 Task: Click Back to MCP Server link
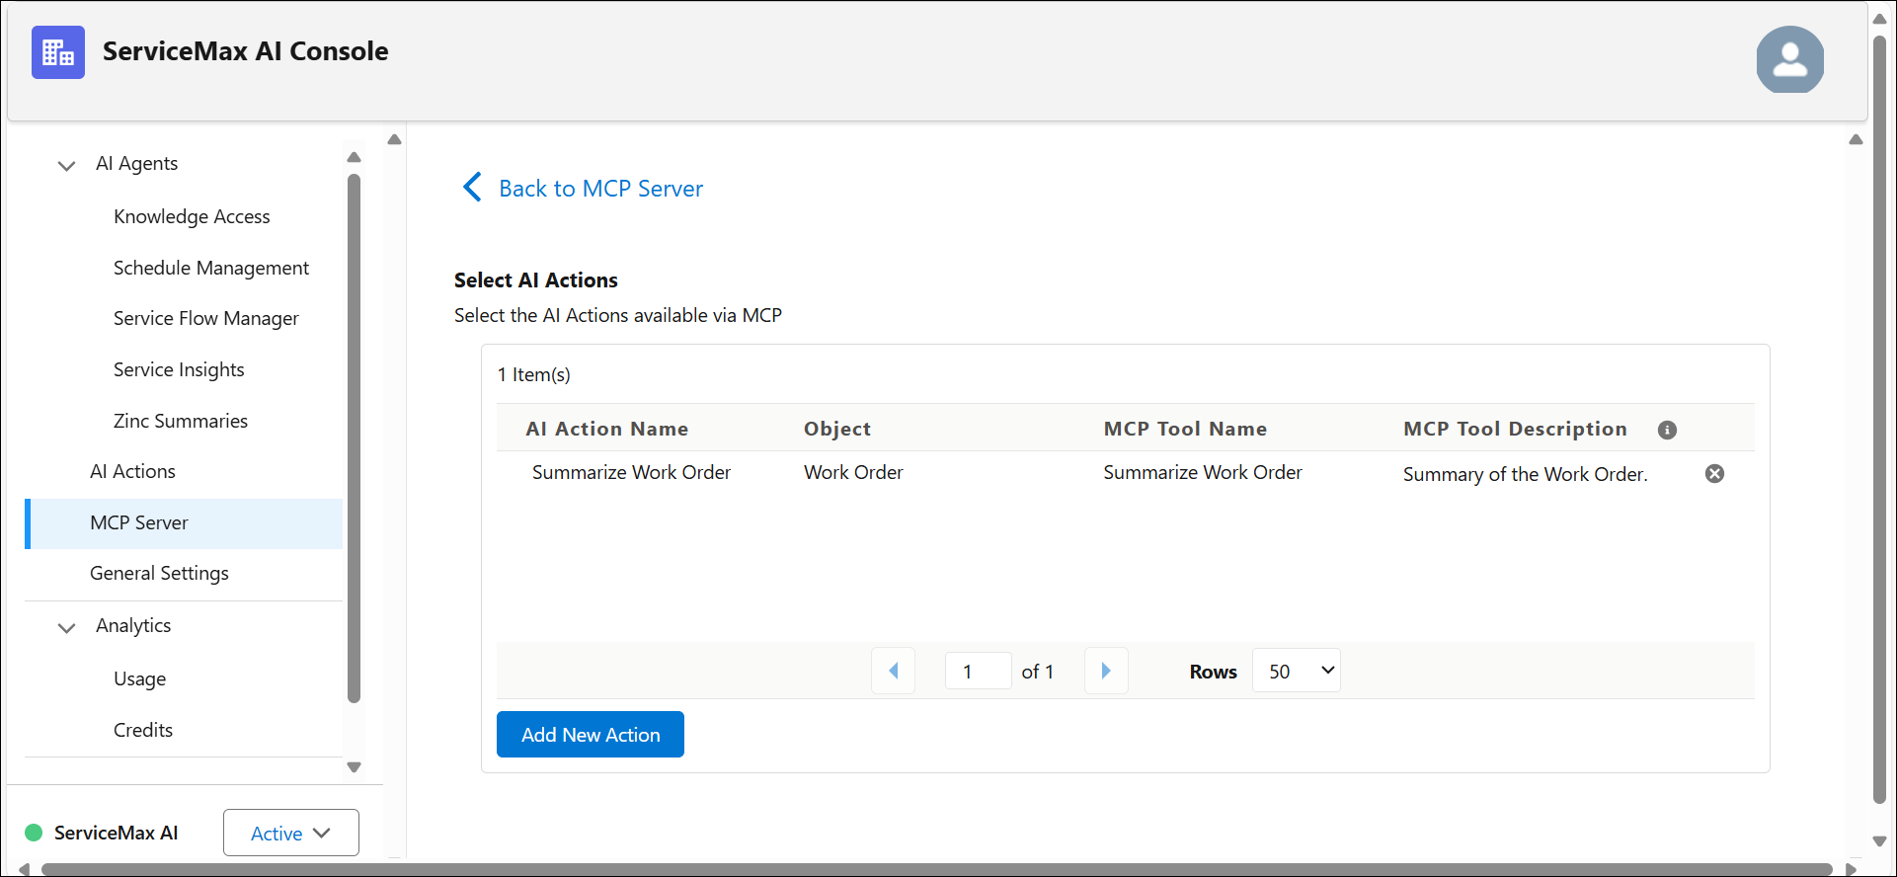coord(600,188)
